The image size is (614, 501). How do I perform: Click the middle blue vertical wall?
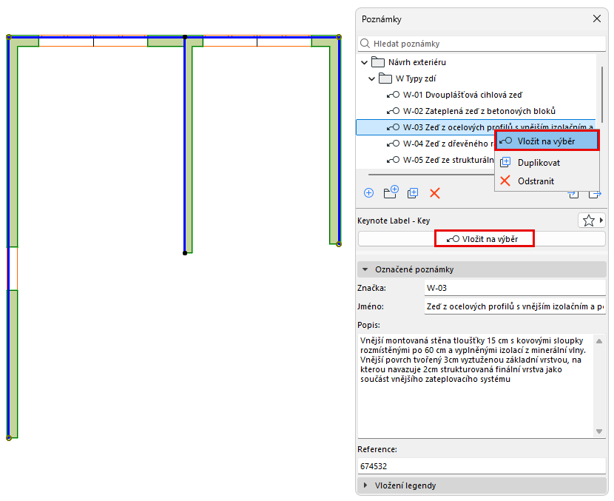coord(184,145)
